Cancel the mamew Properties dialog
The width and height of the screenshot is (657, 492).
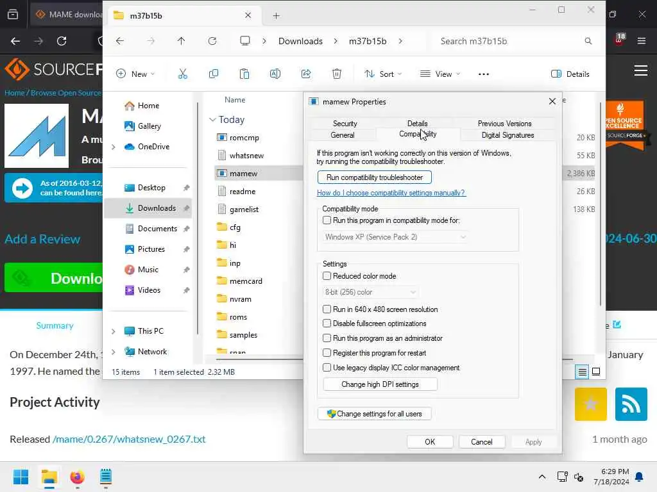coord(481,442)
